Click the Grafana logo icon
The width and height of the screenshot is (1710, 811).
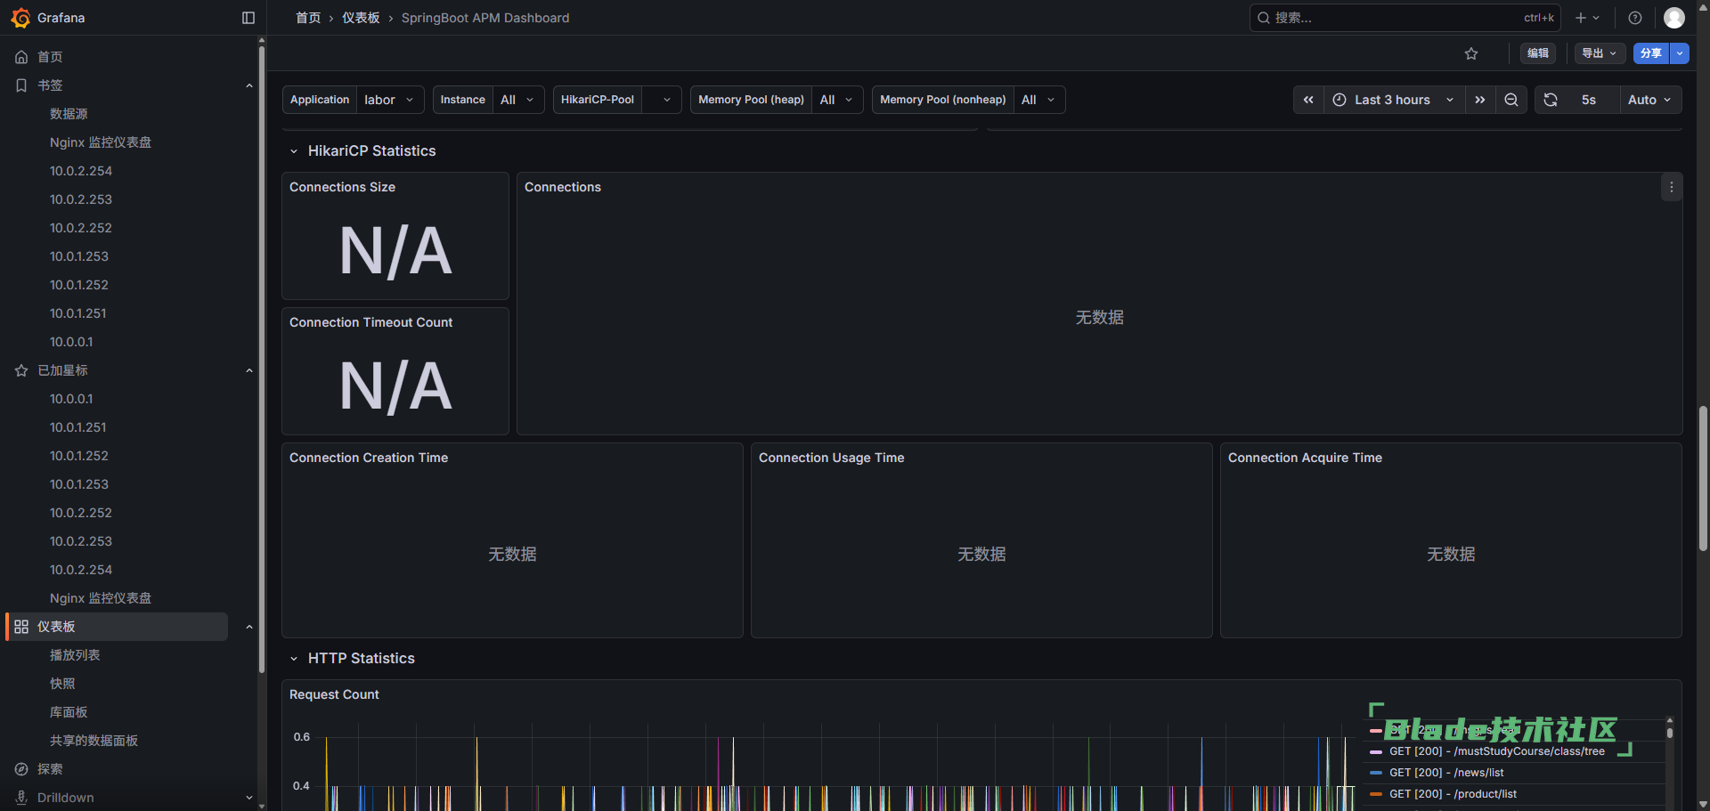click(x=20, y=18)
